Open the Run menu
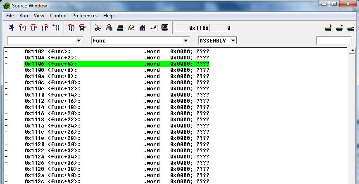This screenshot has width=359, height=184. pos(24,16)
